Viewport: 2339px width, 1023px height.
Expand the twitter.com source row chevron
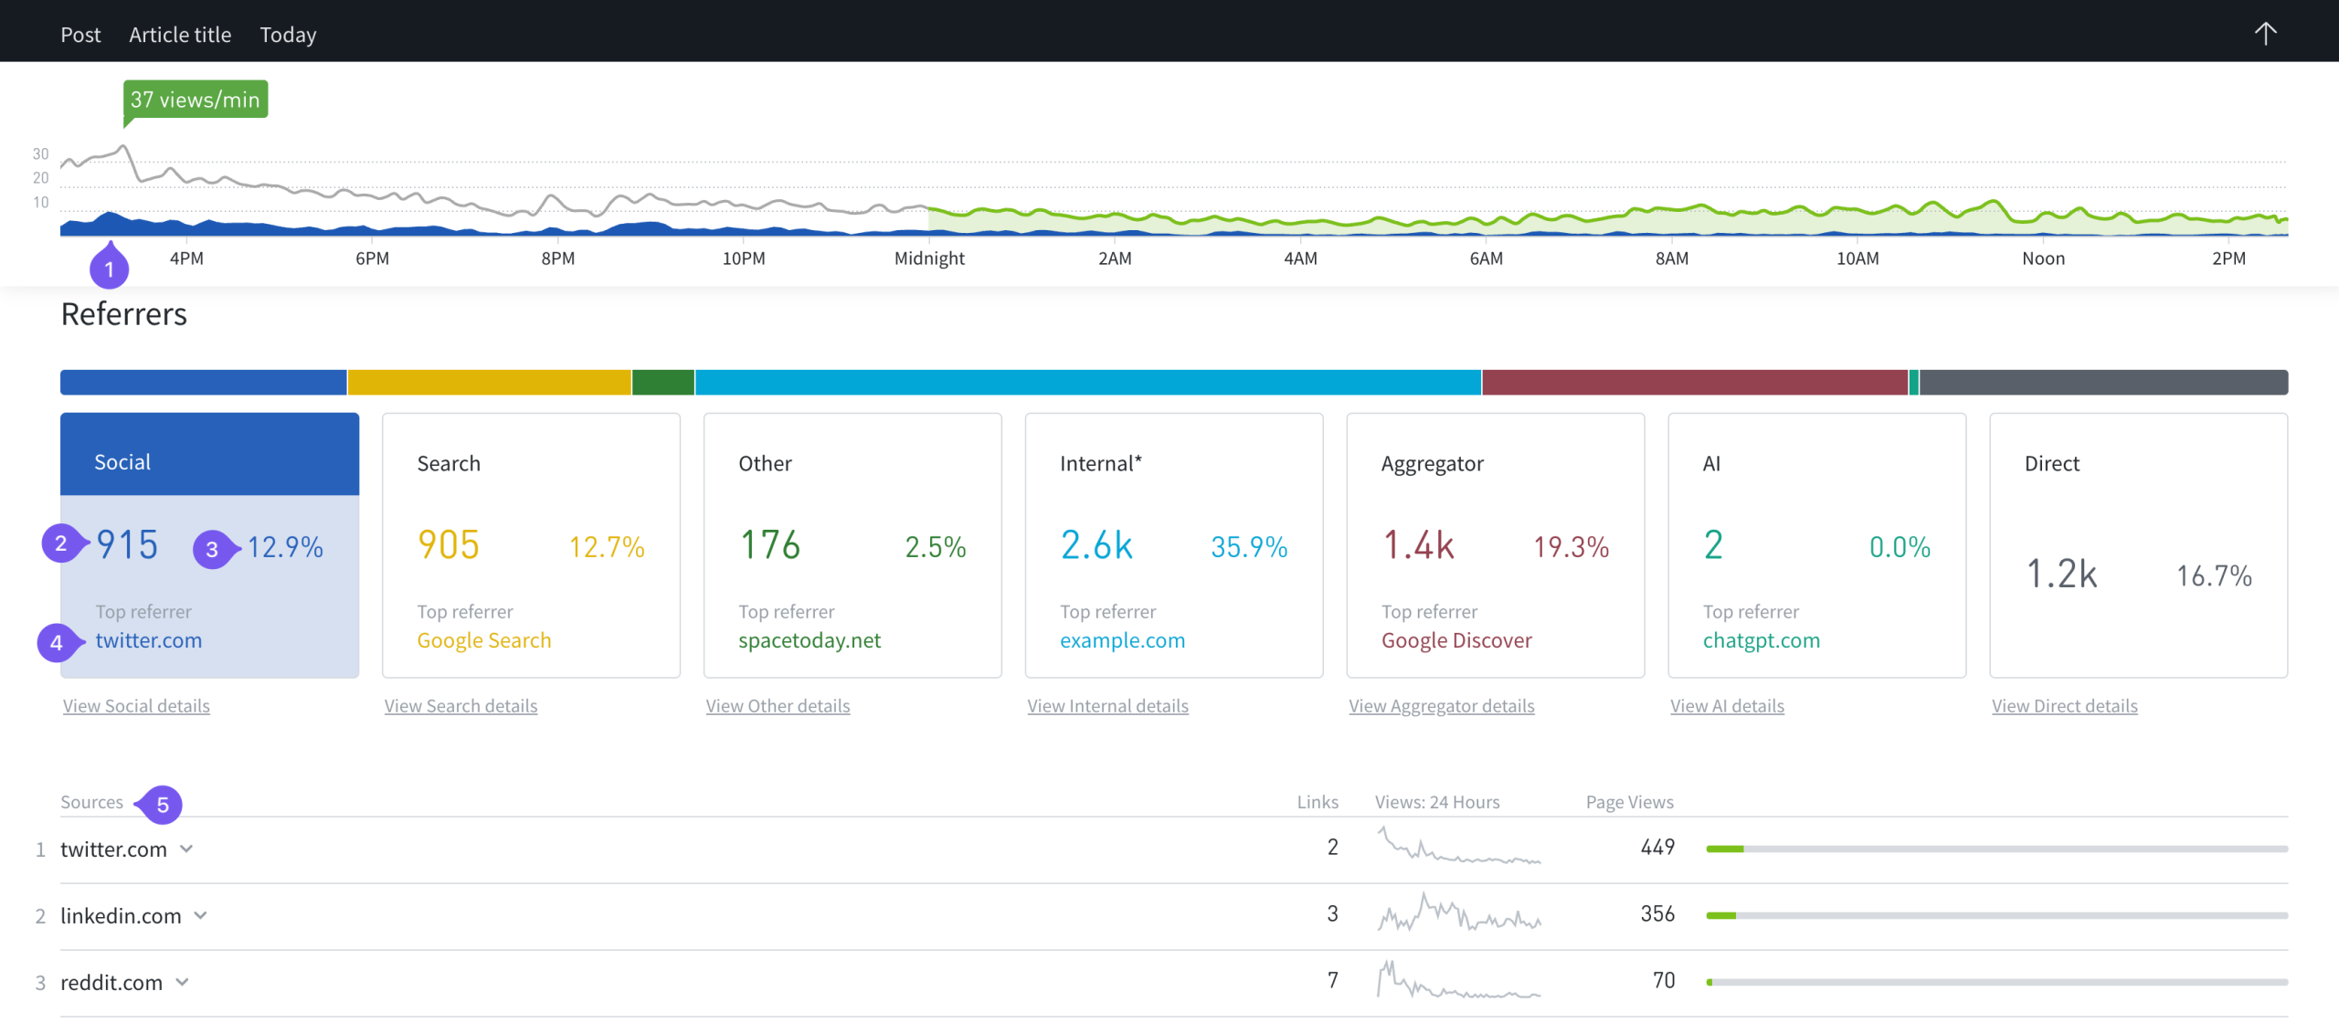(186, 849)
